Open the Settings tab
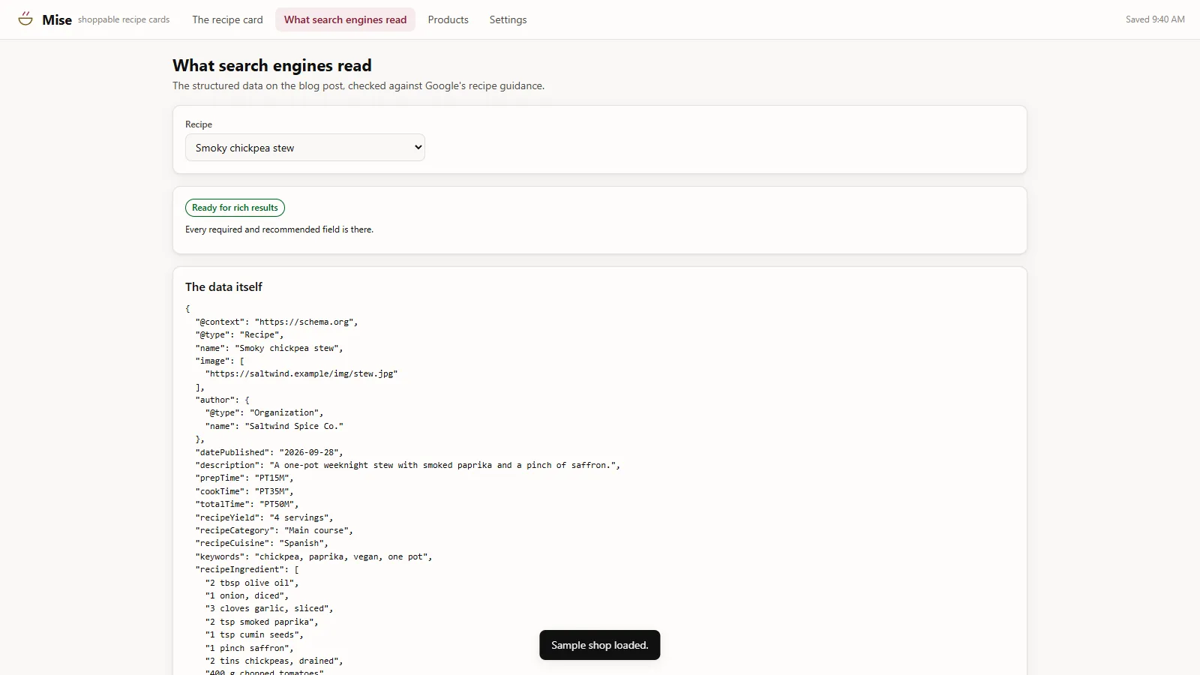This screenshot has height=675, width=1200. (508, 19)
